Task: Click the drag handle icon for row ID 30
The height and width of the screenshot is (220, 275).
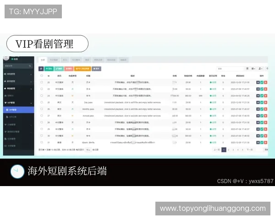Action: 258,136
